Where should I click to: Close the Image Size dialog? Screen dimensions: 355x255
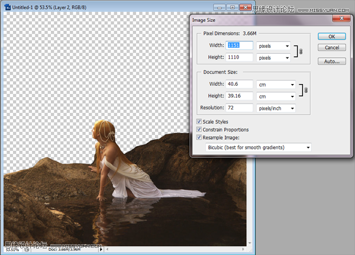[341, 18]
